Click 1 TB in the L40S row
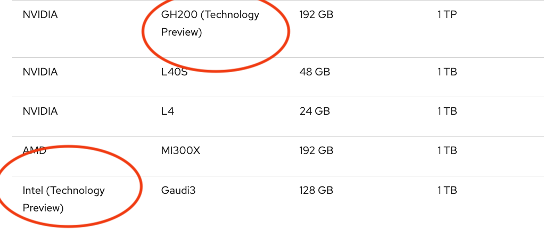 coord(447,72)
